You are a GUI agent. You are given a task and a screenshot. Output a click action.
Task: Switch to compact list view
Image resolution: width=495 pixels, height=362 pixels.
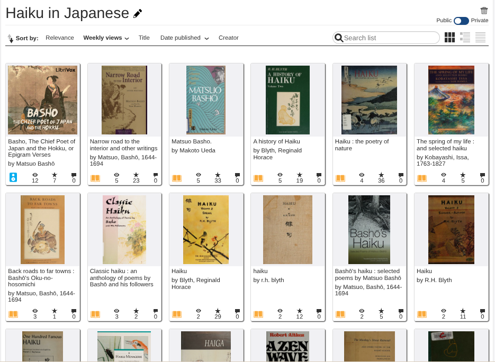[481, 38]
